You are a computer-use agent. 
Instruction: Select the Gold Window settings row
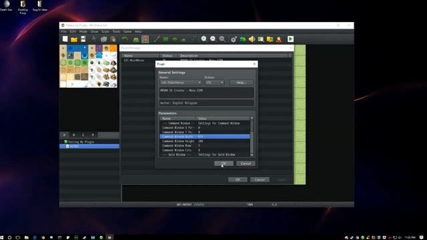pos(205,155)
